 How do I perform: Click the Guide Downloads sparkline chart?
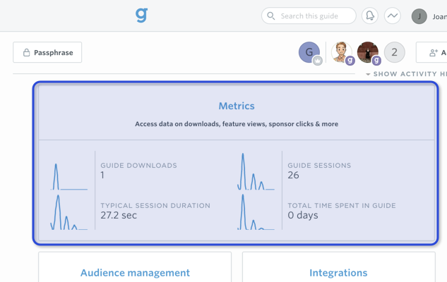click(69, 176)
